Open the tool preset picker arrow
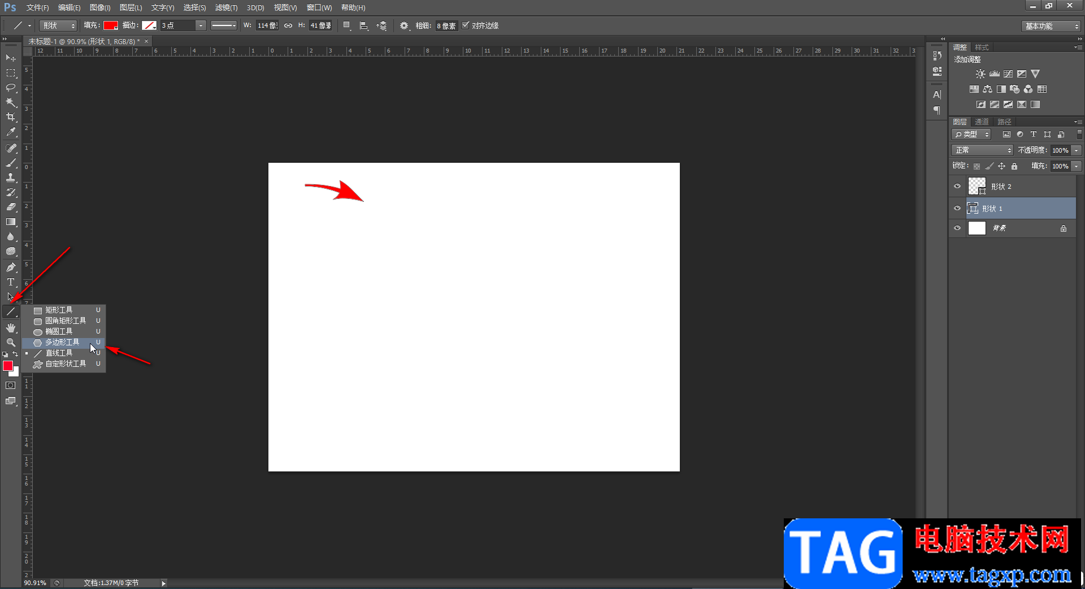The width and height of the screenshot is (1085, 589). (x=30, y=25)
